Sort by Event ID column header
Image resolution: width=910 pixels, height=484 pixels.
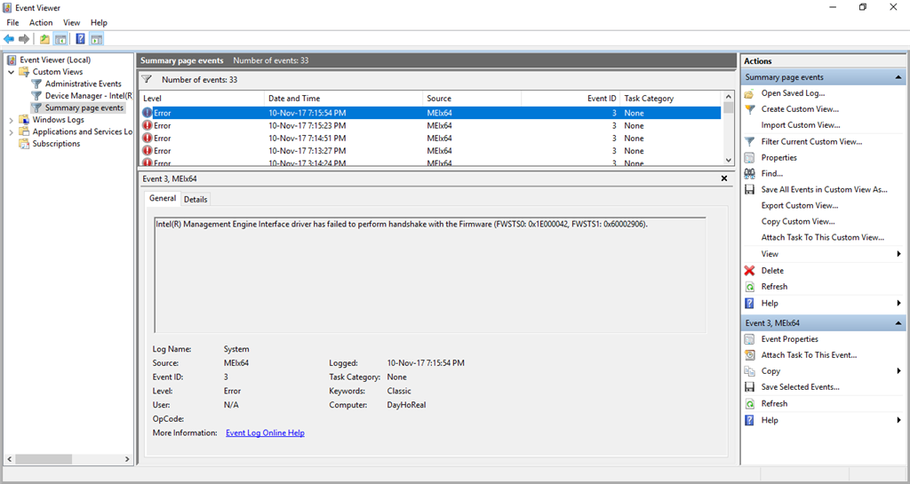571,99
